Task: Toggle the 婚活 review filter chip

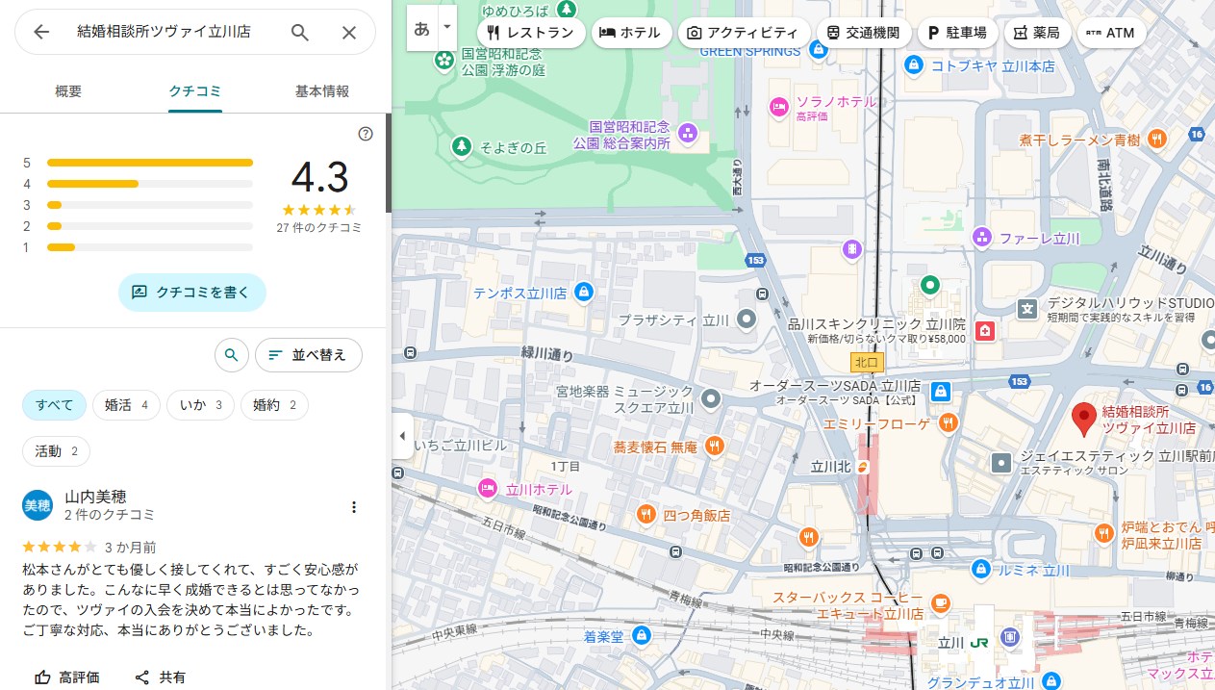Action: click(x=126, y=405)
